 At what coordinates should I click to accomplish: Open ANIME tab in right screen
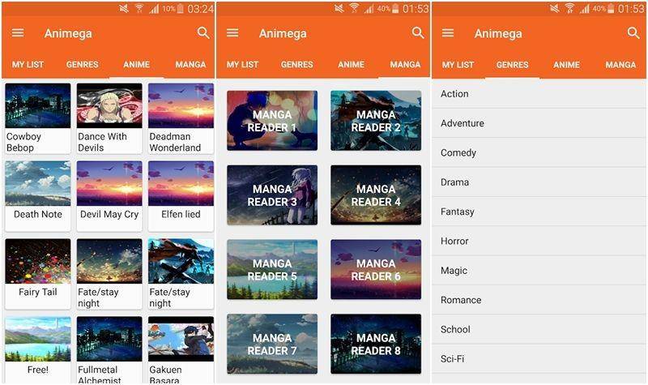[566, 65]
